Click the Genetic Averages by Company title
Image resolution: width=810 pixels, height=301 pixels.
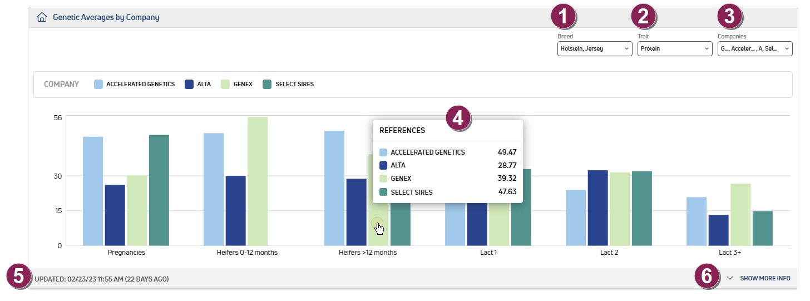pos(106,17)
